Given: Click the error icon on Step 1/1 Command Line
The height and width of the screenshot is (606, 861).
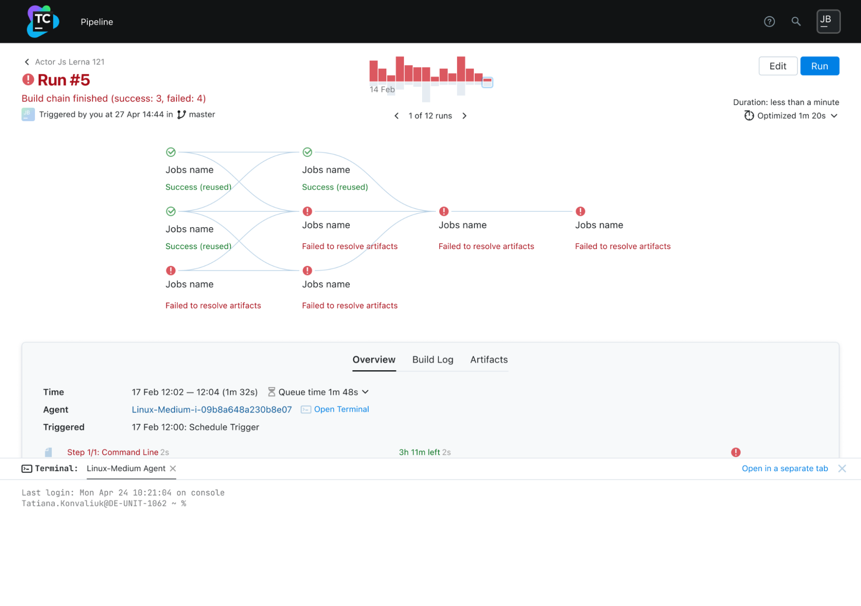Looking at the screenshot, I should click(x=736, y=452).
